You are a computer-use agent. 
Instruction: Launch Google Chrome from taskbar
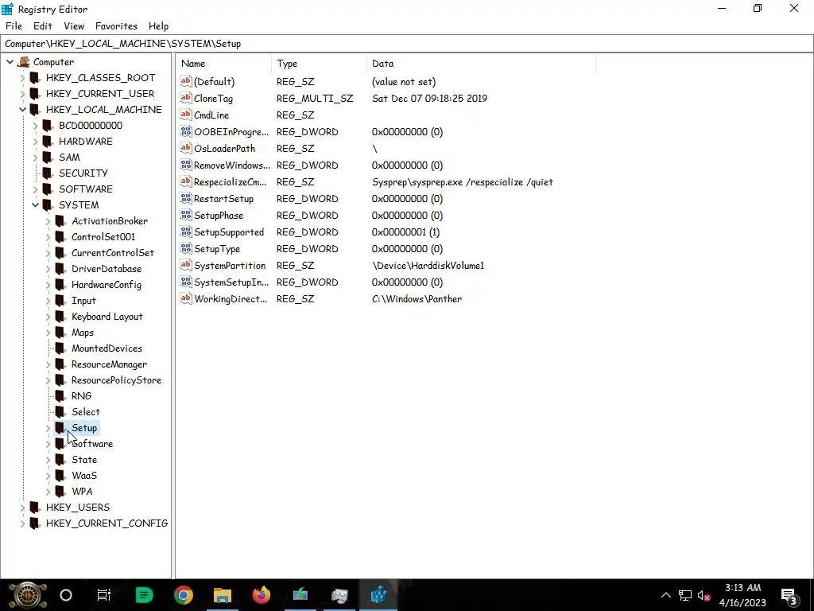click(184, 595)
